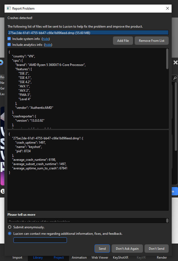Uncheck Include system info checkbox
Screen dimensions: 178x261
pos(9,39)
